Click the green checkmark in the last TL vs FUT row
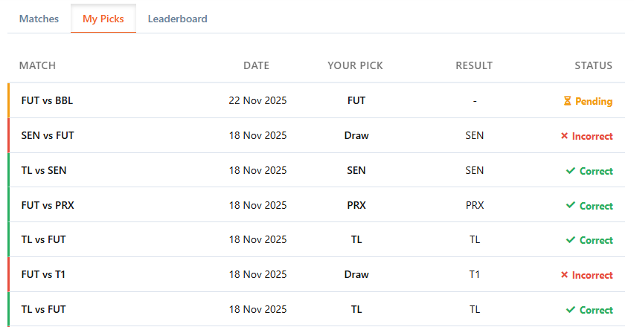 coord(571,310)
